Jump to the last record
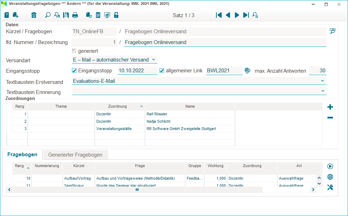 pyautogui.click(x=246, y=15)
